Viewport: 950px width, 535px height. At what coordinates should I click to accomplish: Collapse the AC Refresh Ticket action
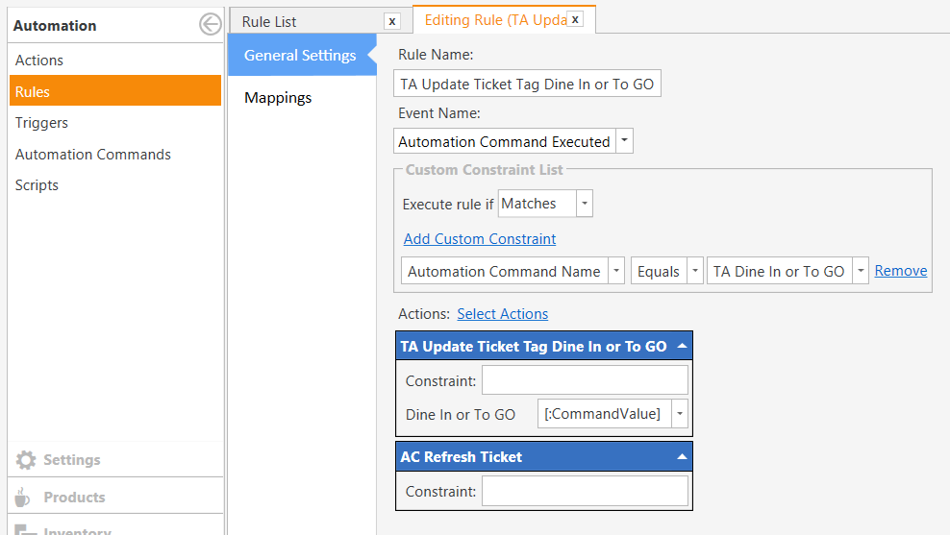[682, 457]
